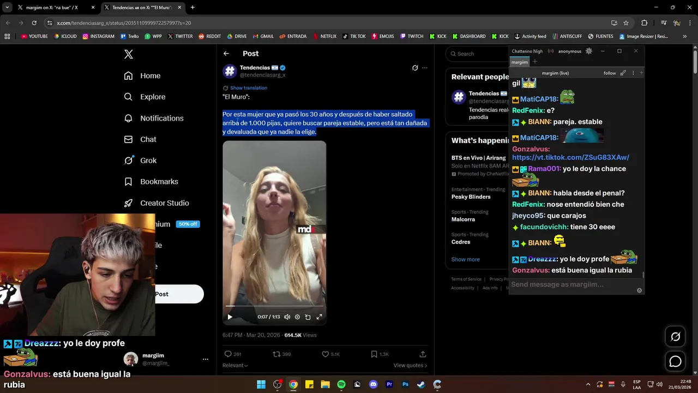Open margiim account menu three dots

206,359
